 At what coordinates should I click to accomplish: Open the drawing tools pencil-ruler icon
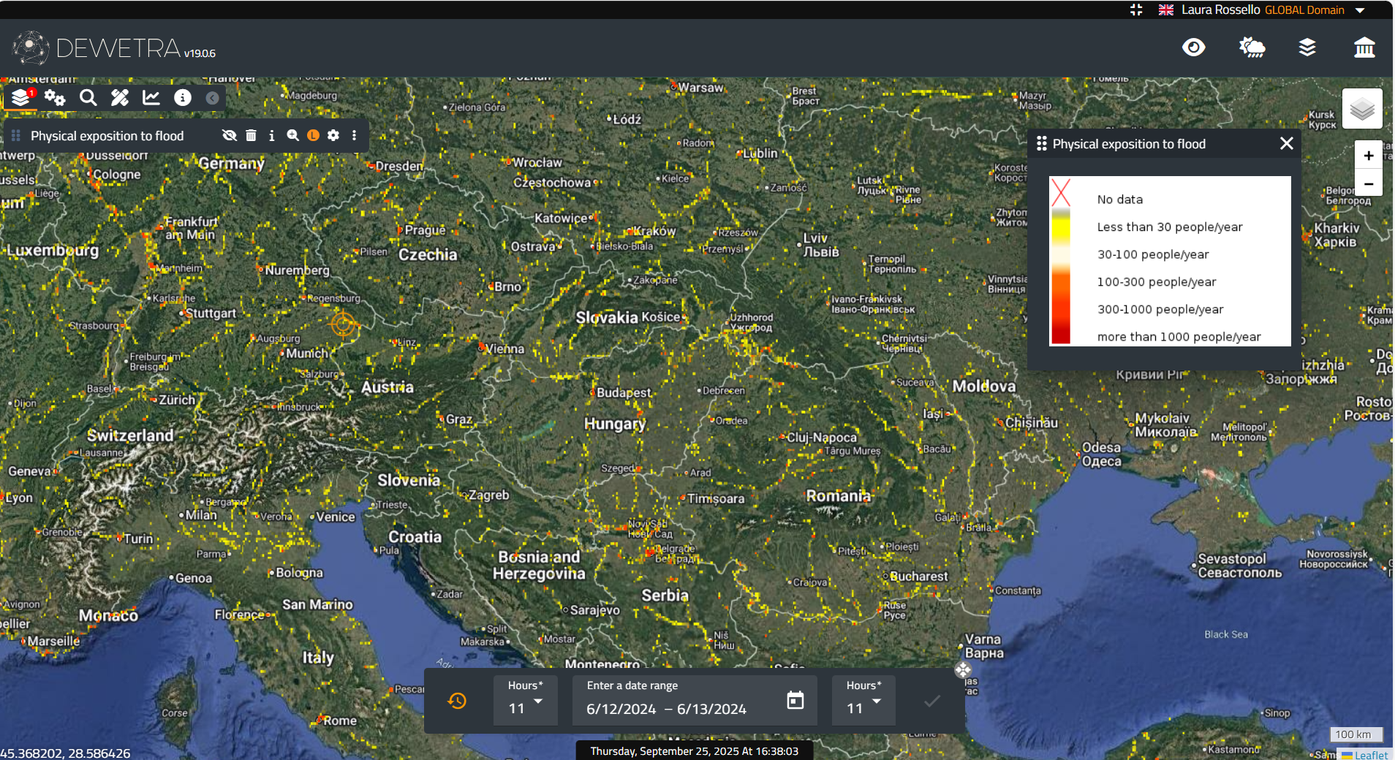pyautogui.click(x=120, y=98)
